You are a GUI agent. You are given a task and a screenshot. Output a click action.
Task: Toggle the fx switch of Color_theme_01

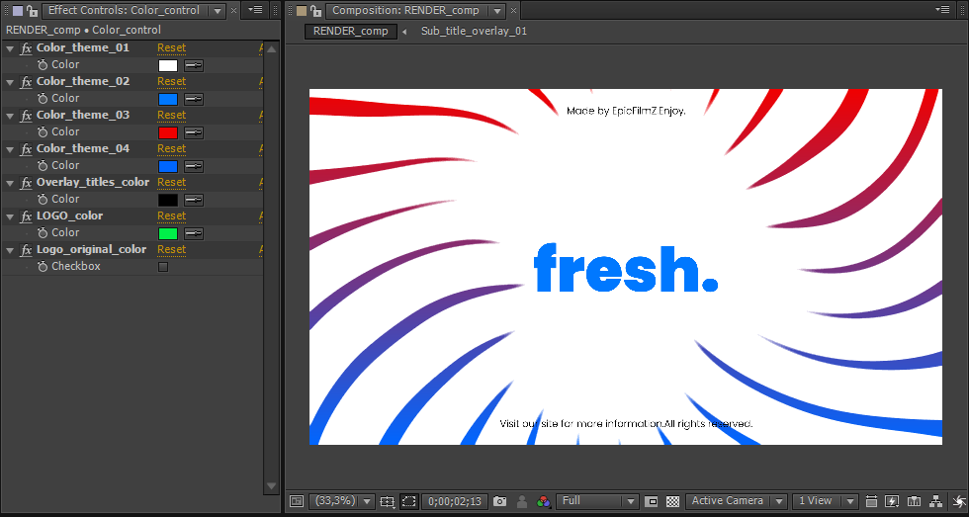point(26,48)
